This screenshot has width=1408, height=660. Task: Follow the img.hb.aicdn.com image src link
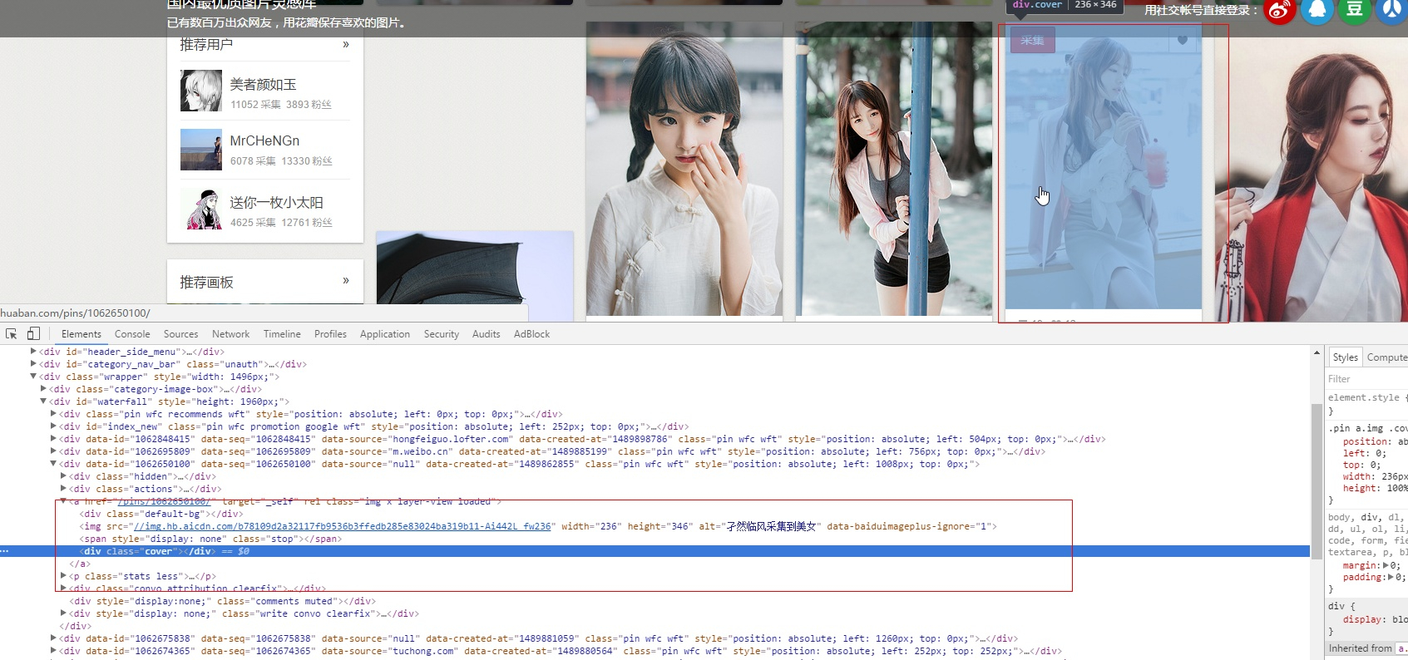tap(342, 526)
